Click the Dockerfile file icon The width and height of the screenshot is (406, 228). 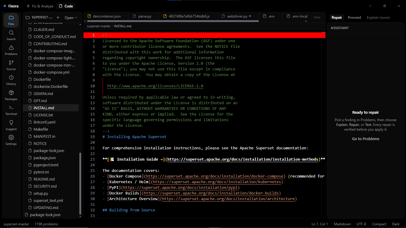30,79
